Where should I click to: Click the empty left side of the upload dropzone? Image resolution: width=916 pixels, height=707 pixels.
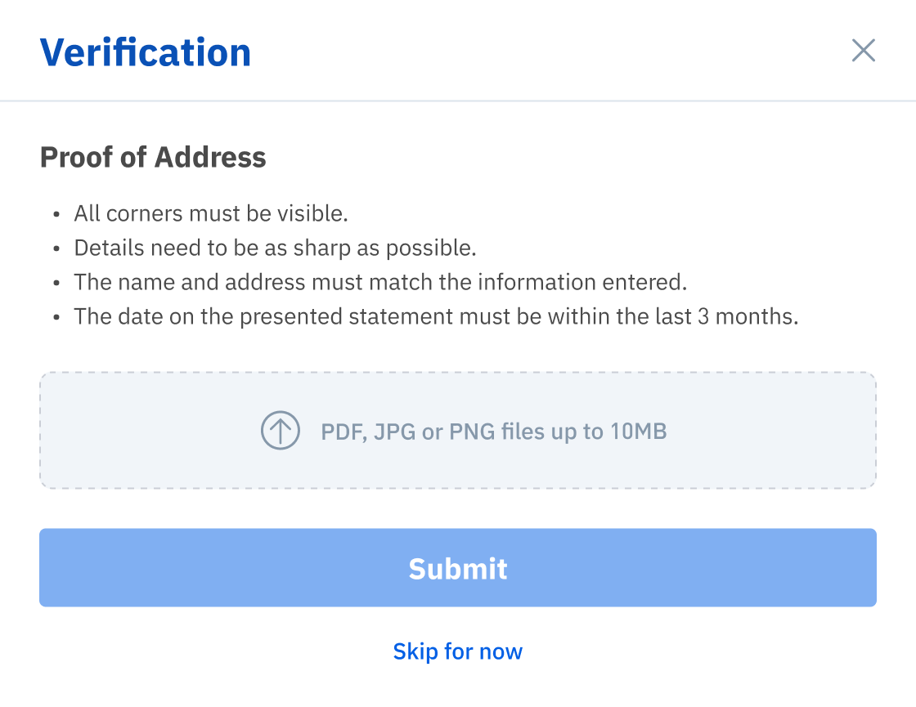pyautogui.click(x=146, y=430)
